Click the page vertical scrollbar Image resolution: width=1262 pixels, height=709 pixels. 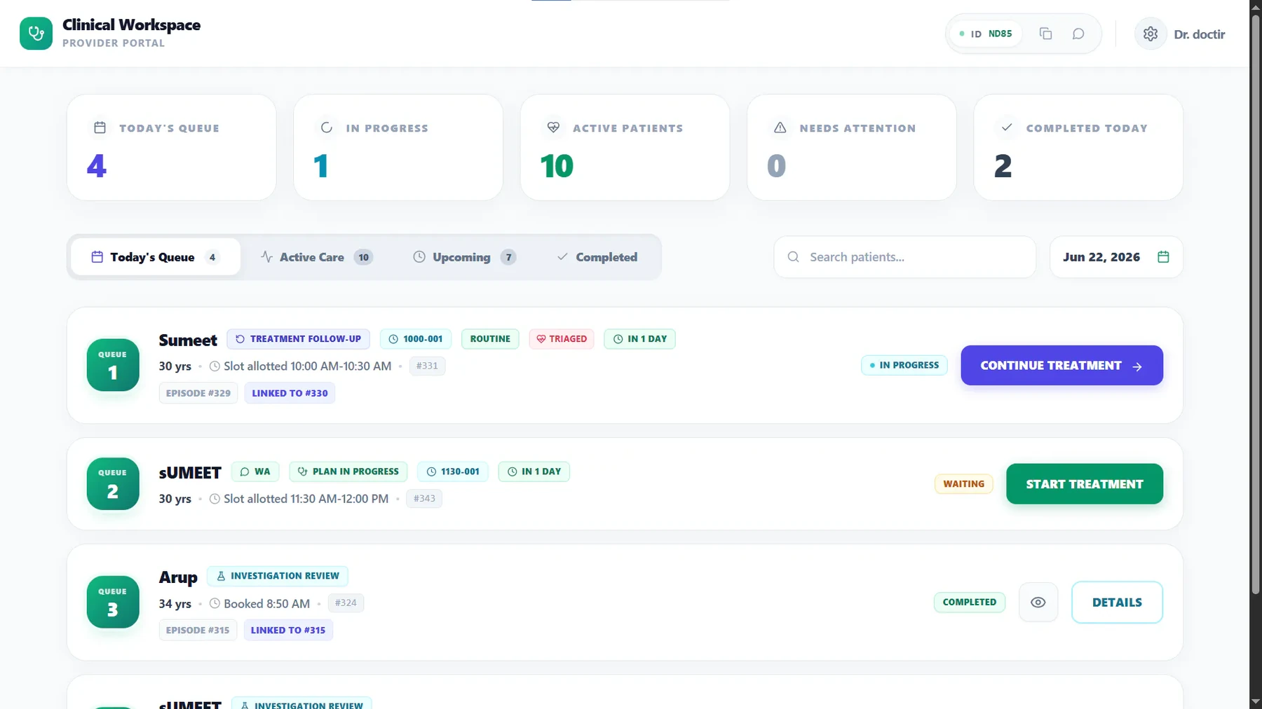[1256, 301]
